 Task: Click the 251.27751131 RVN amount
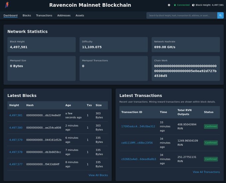coord(187,159)
